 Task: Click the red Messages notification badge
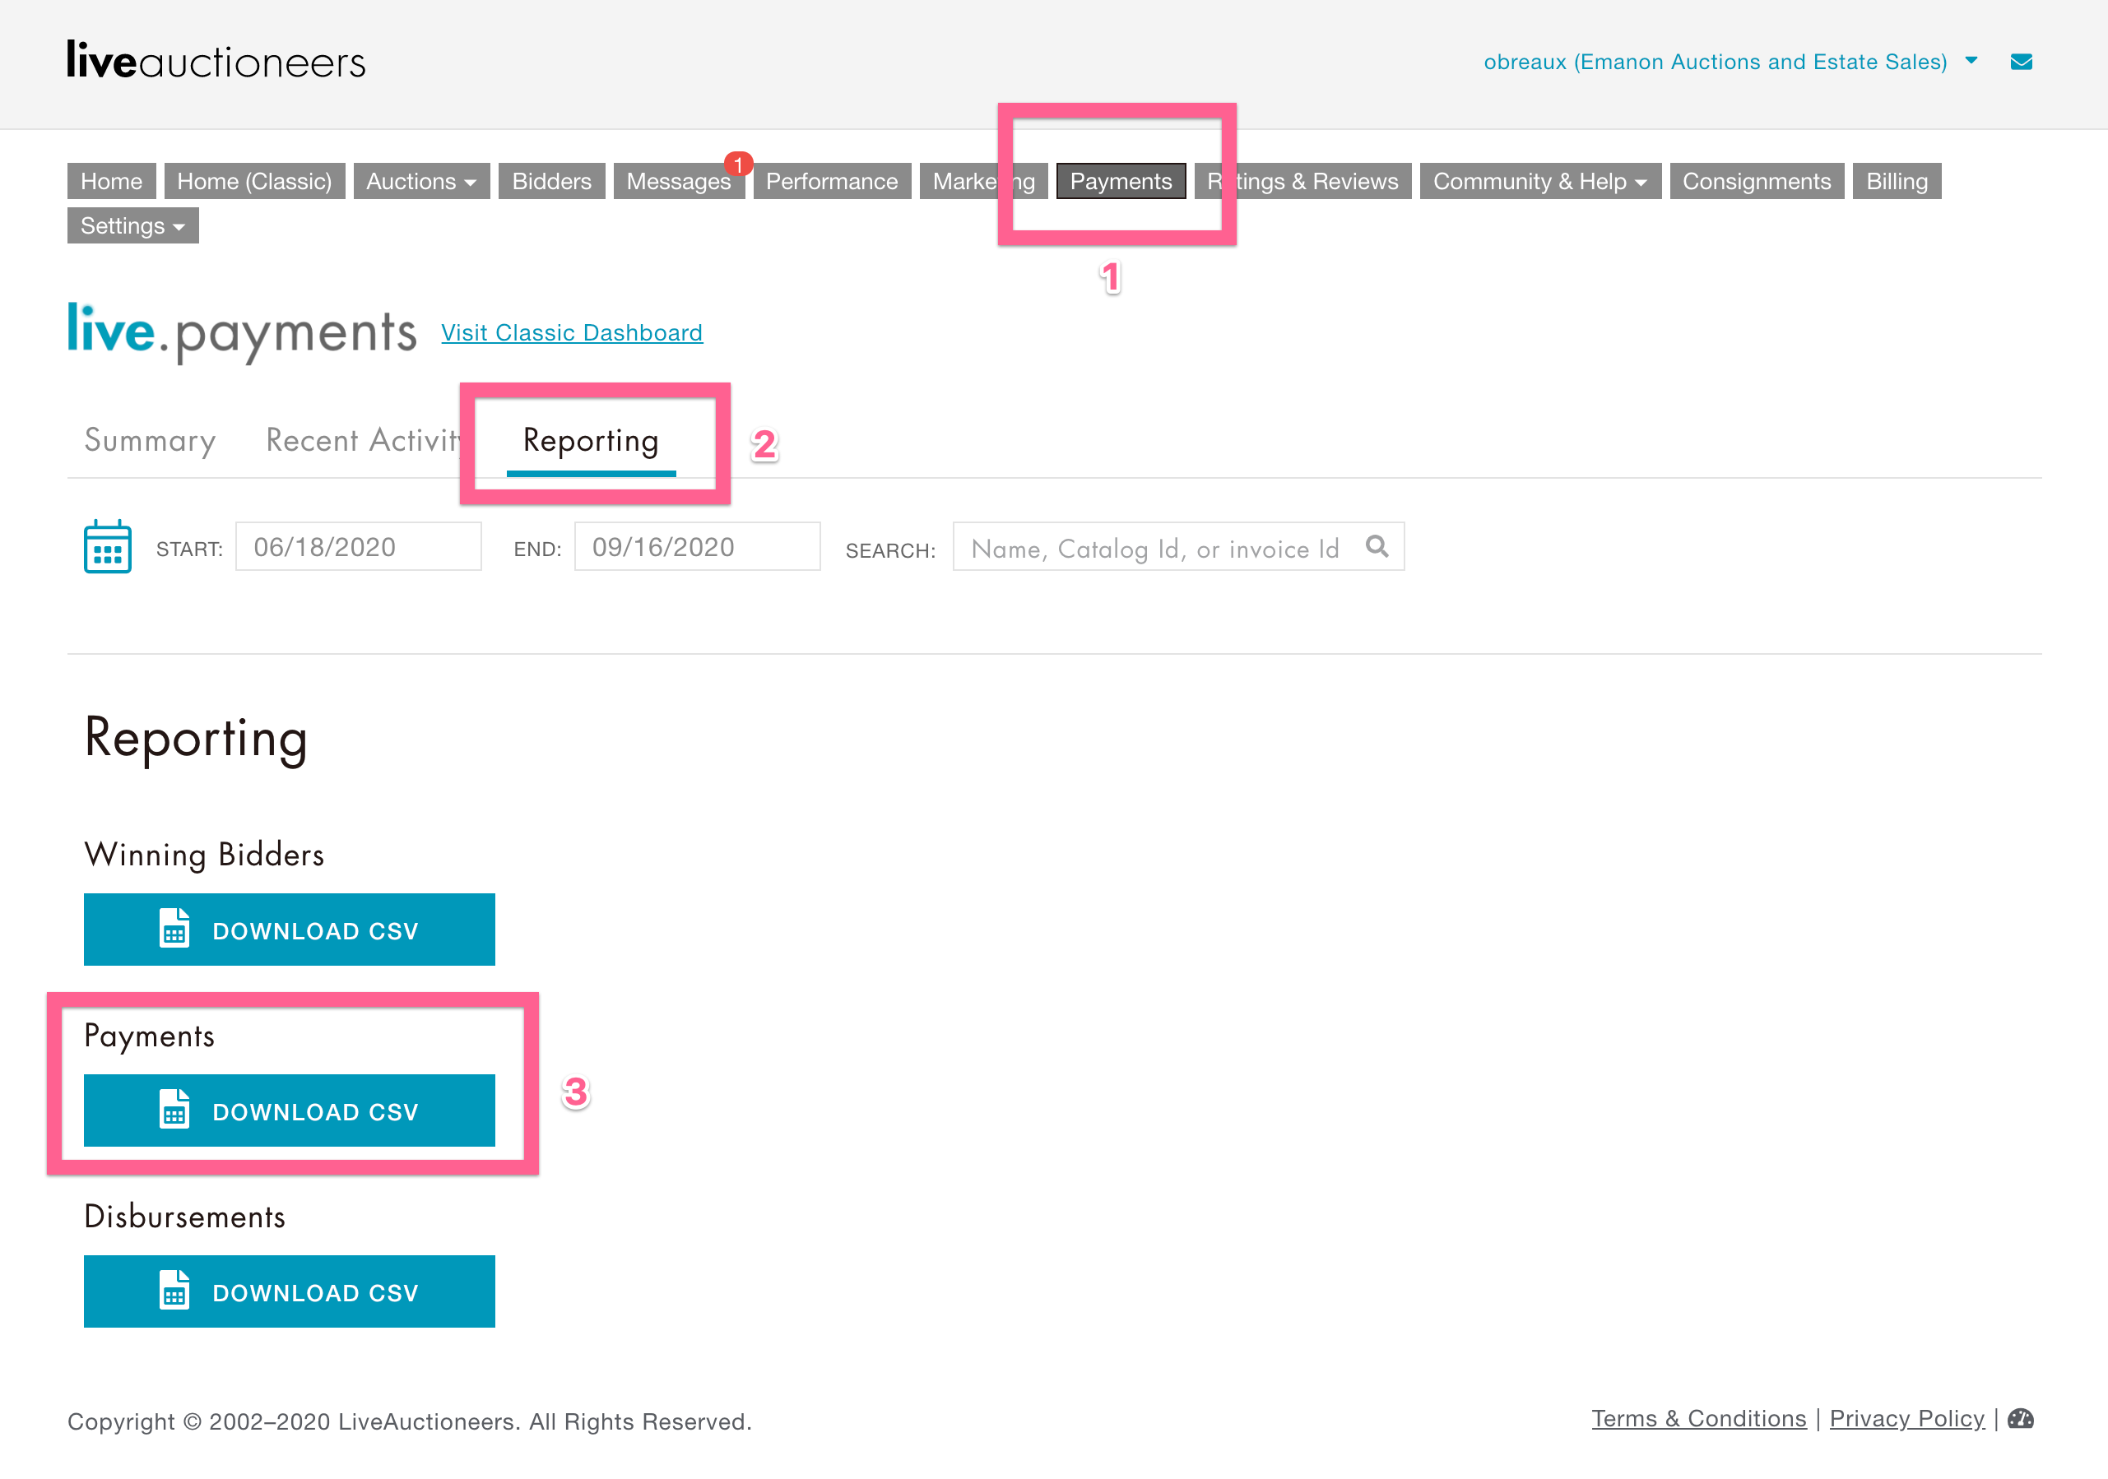coord(738,165)
